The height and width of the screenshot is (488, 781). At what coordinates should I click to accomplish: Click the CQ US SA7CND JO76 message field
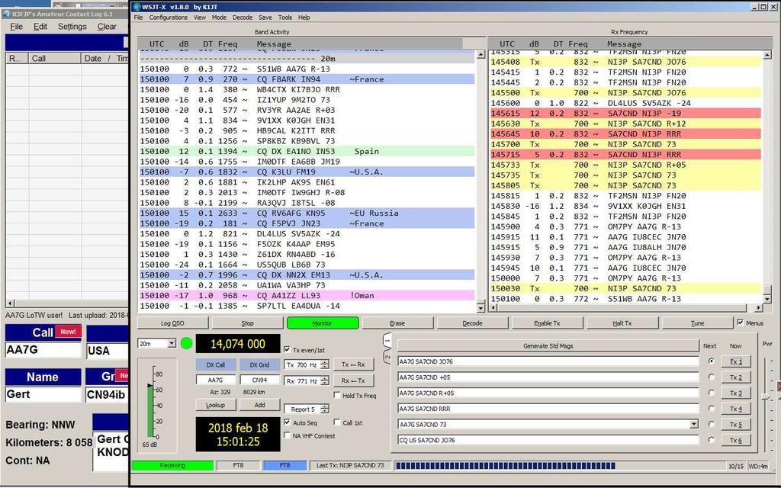(548, 440)
